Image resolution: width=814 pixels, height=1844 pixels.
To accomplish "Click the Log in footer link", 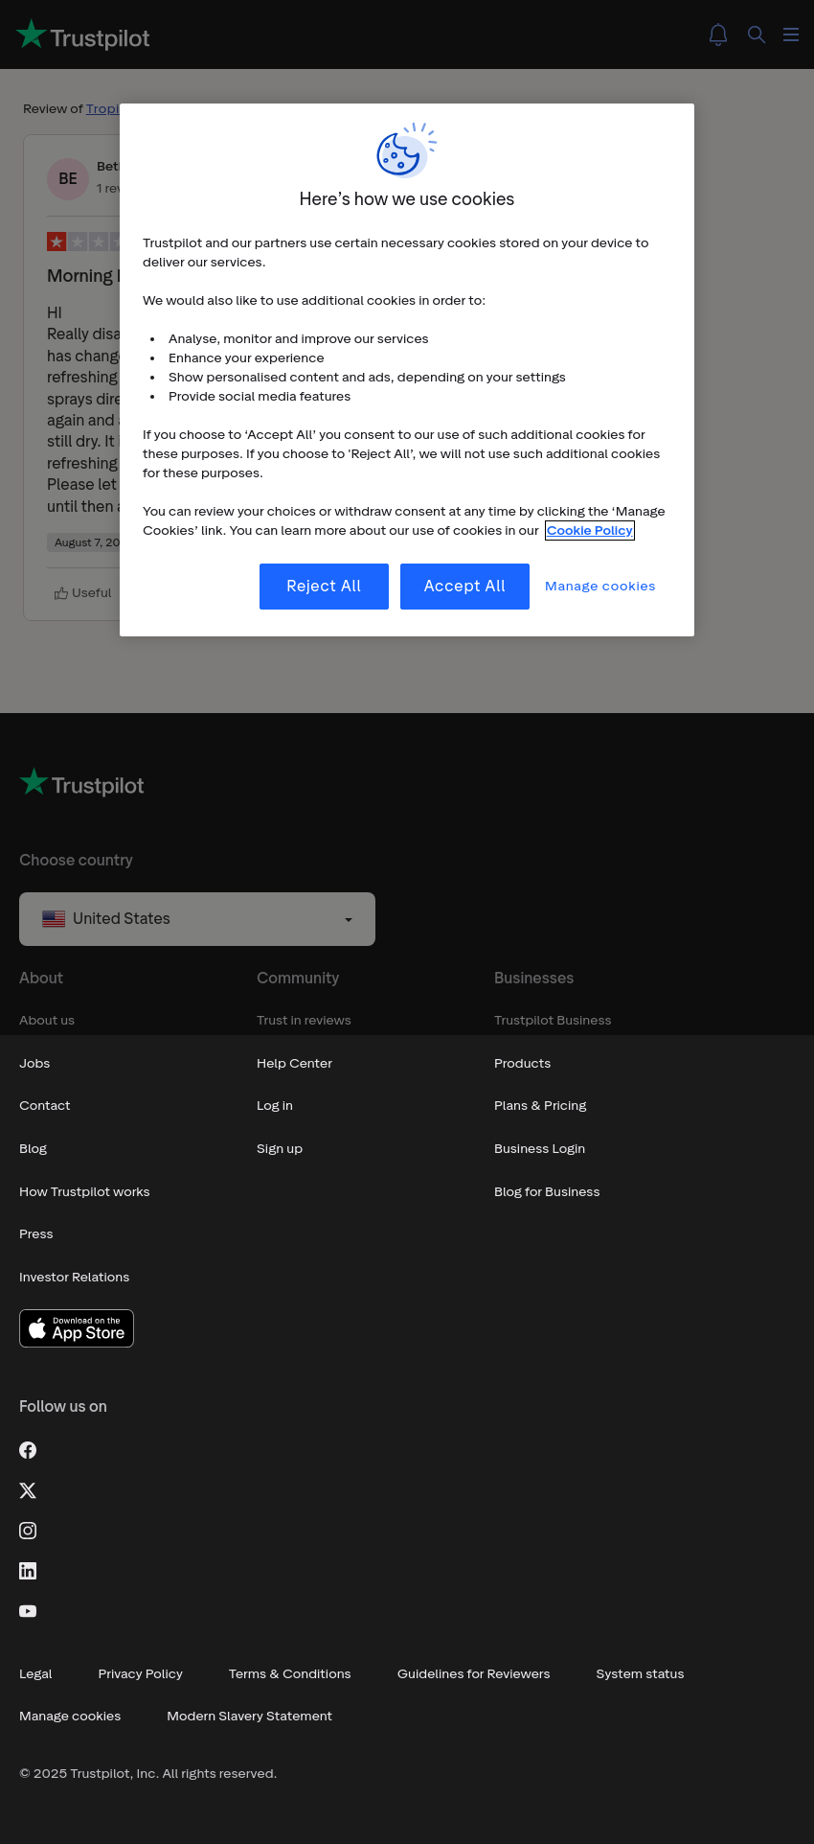I will (275, 1106).
